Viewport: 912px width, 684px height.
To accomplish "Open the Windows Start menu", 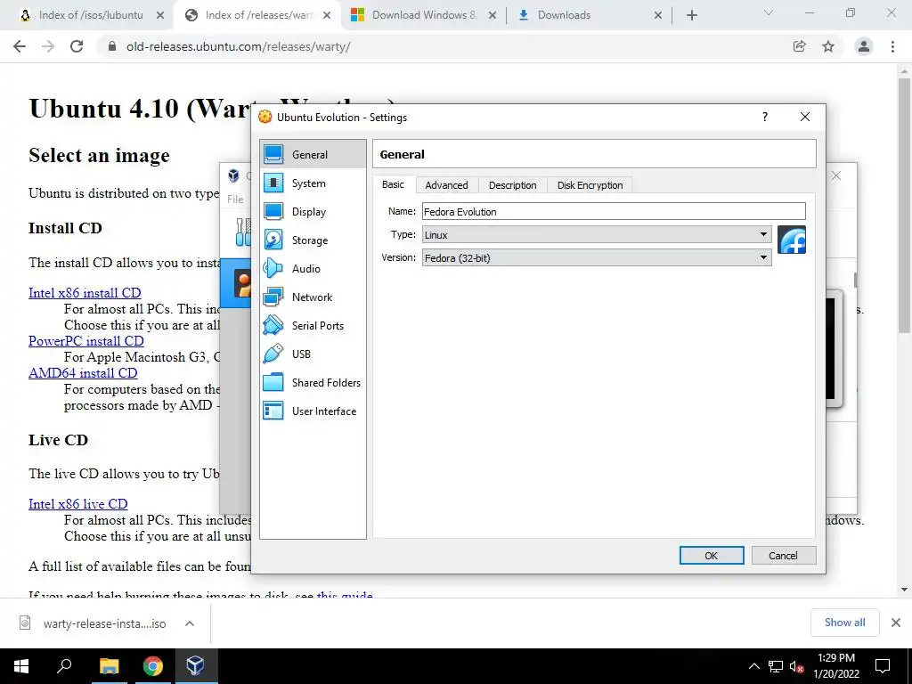I will pos(21,666).
